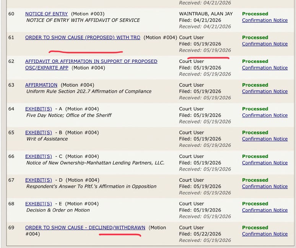
Task: Select '(Motion #004)' text in row 62
Action: point(88,68)
